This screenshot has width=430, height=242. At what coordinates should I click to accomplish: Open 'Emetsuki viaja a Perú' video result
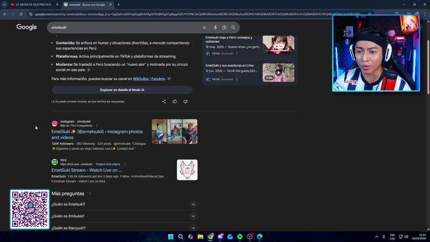(229, 40)
